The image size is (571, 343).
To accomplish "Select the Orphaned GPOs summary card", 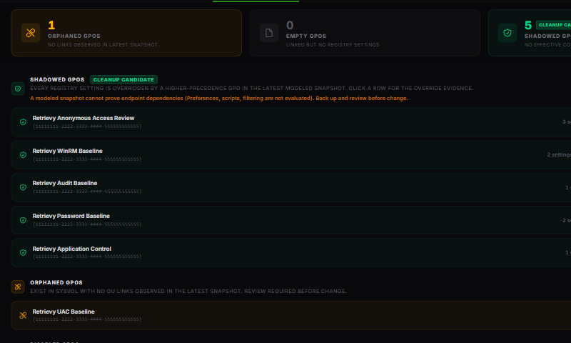I will point(126,33).
